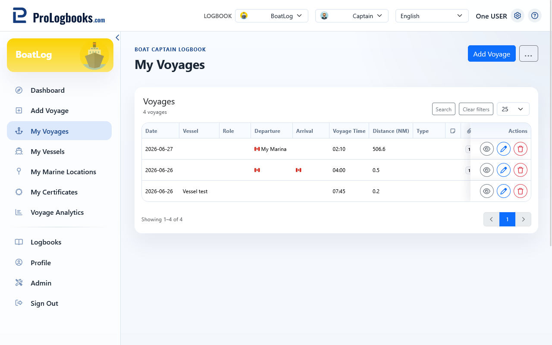Delete the Vessel test voyage row
This screenshot has height=345, width=552.
521,191
